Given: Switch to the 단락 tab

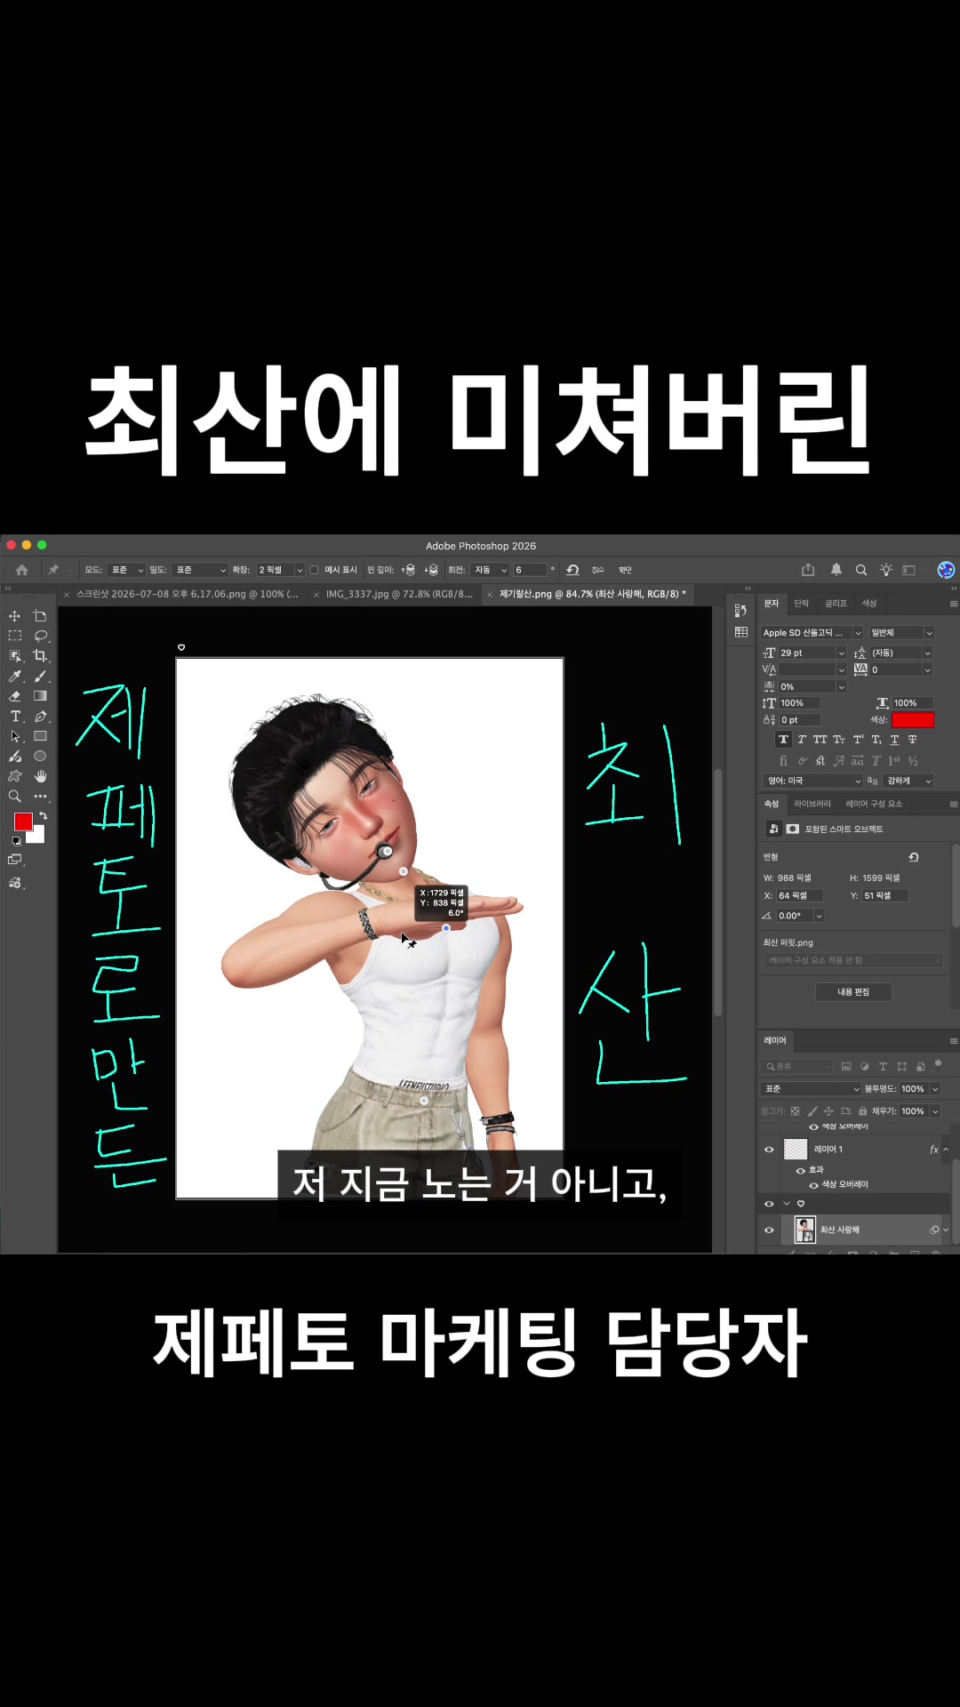Looking at the screenshot, I should click(x=802, y=604).
